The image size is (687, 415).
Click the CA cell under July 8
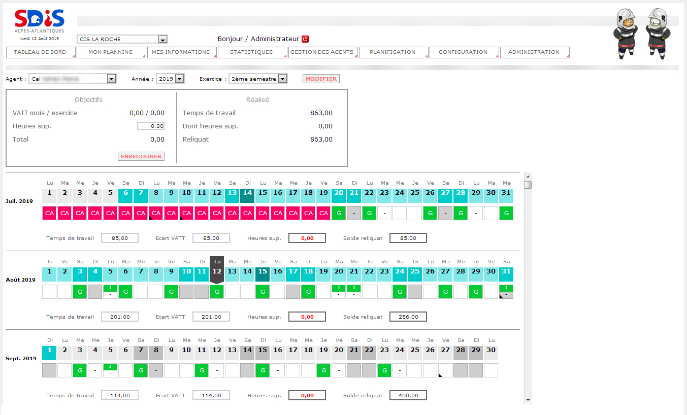pyautogui.click(x=156, y=213)
